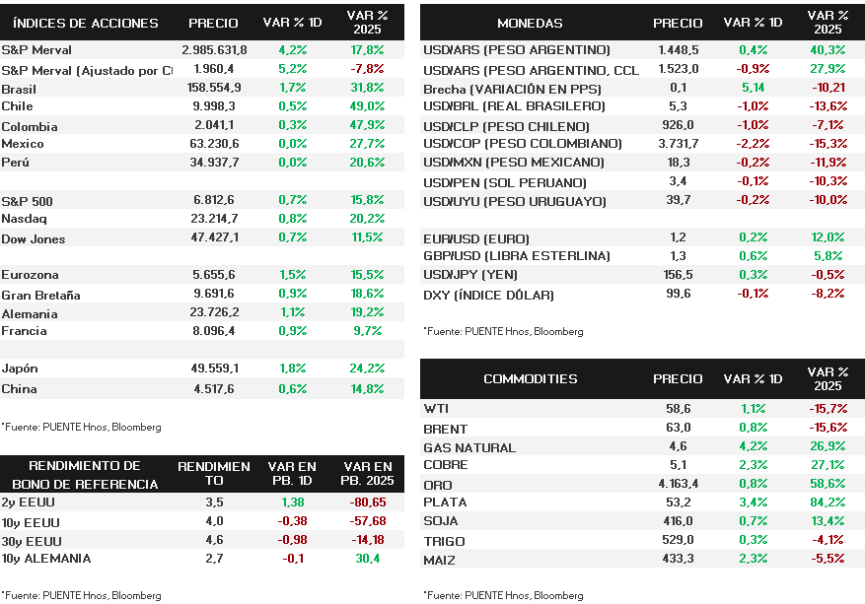Image resolution: width=865 pixels, height=604 pixels.
Task: Select the RENDIMIENTO DE BONO DE REFERENCIA header
Action: click(85, 474)
